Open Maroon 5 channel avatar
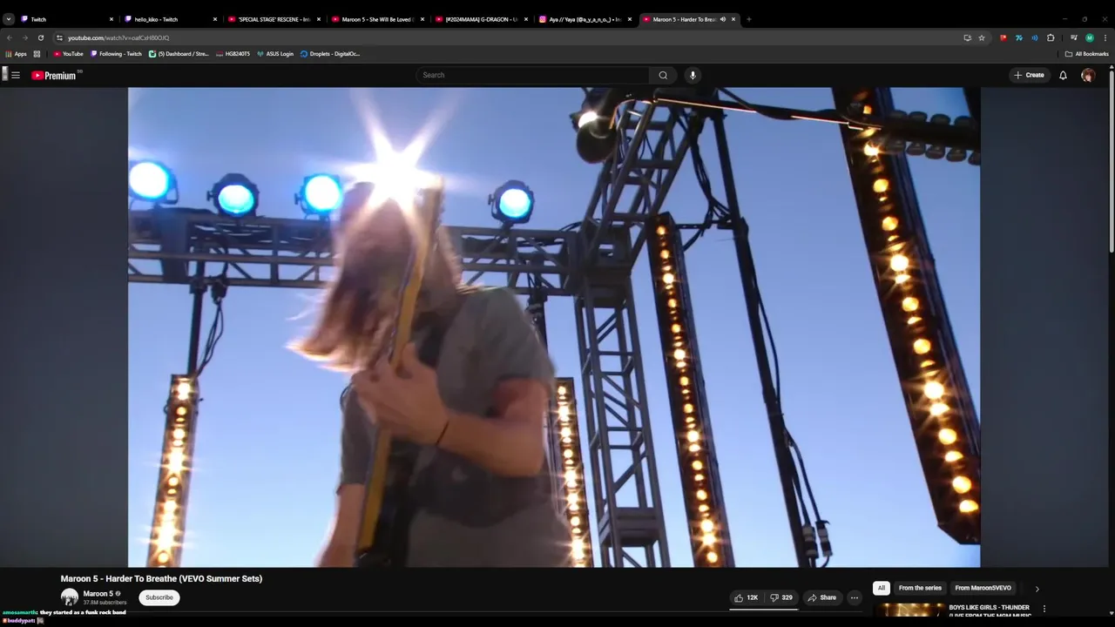This screenshot has width=1115, height=627. (70, 597)
